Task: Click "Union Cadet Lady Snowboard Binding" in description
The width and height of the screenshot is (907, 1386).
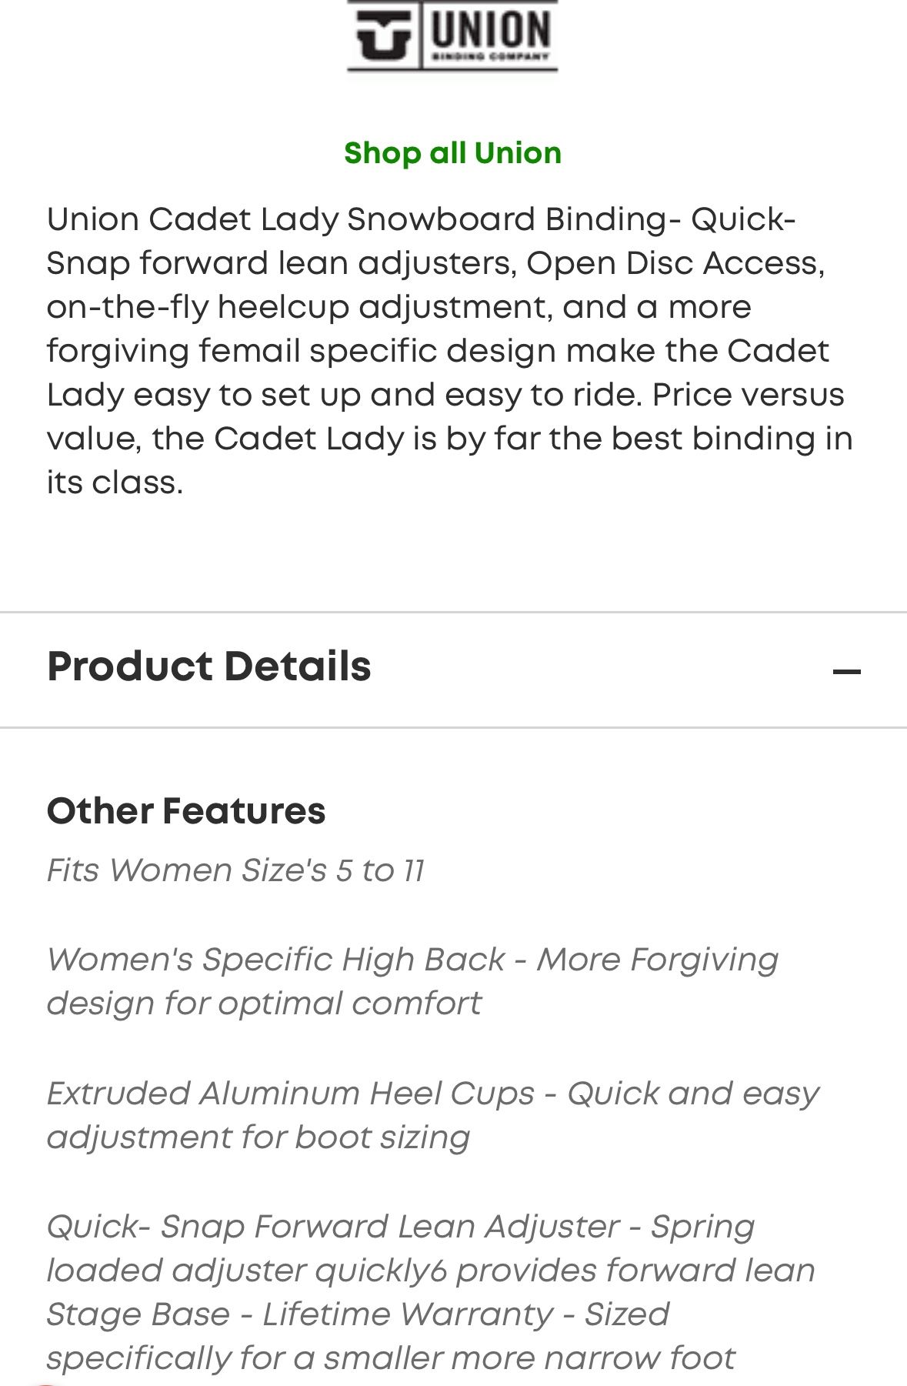Action: [x=357, y=219]
